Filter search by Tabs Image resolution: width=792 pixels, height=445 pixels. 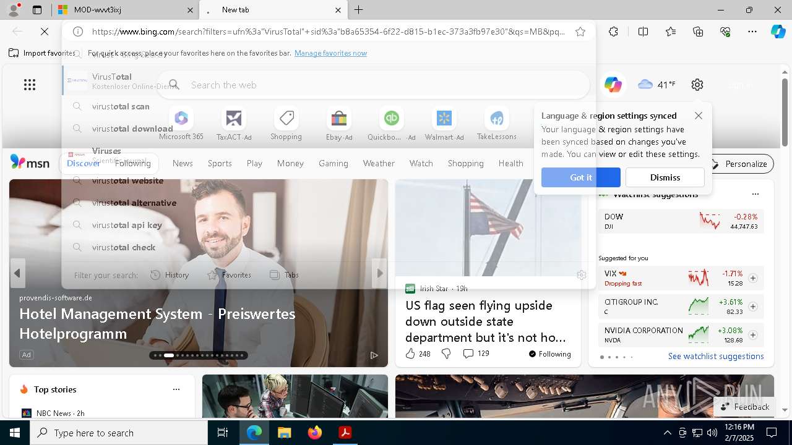(284, 275)
